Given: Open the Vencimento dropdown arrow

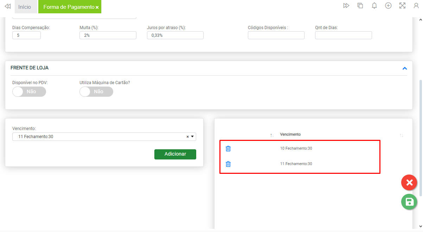Looking at the screenshot, I should click(x=192, y=137).
